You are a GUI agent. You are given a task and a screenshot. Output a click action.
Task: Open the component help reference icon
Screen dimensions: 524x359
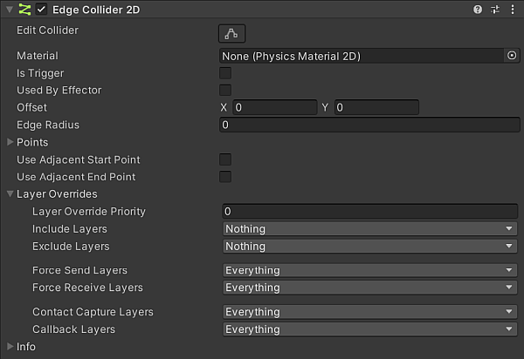click(478, 9)
